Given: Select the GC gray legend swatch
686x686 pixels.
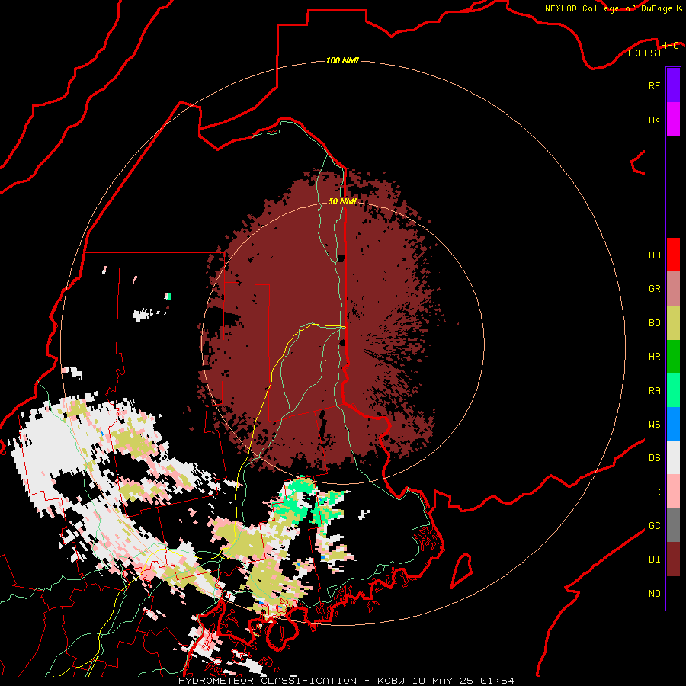Looking at the screenshot, I should pyautogui.click(x=673, y=525).
